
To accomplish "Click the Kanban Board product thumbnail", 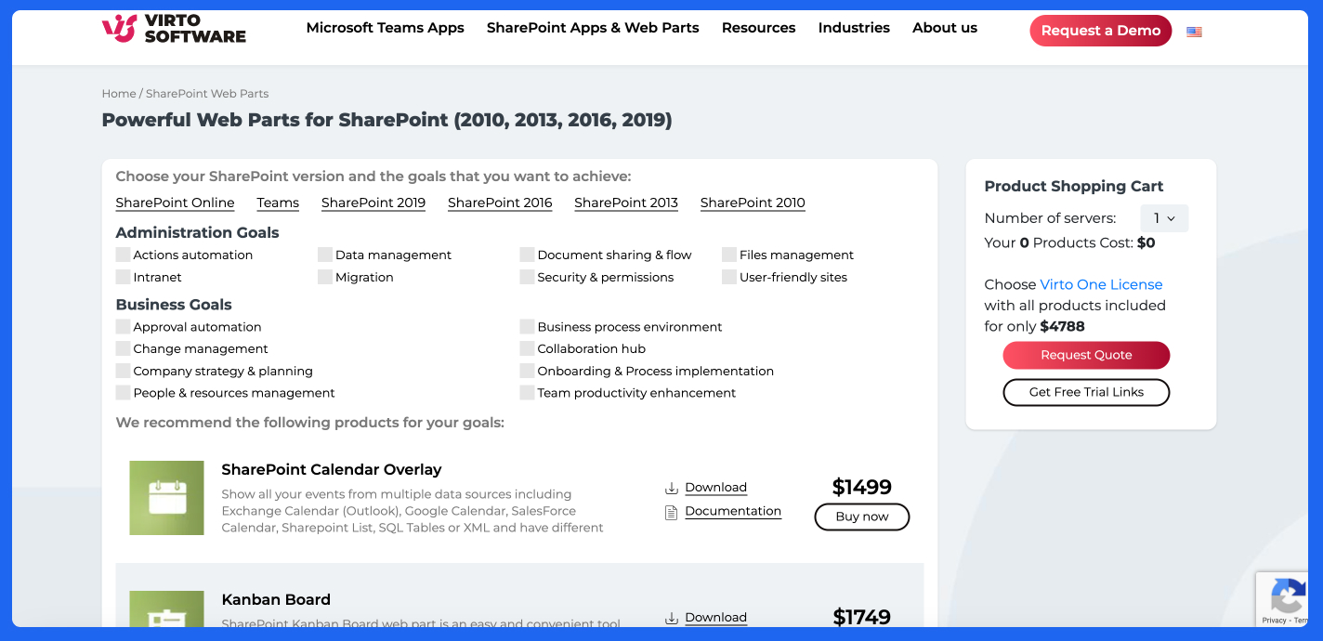I will 166,608.
